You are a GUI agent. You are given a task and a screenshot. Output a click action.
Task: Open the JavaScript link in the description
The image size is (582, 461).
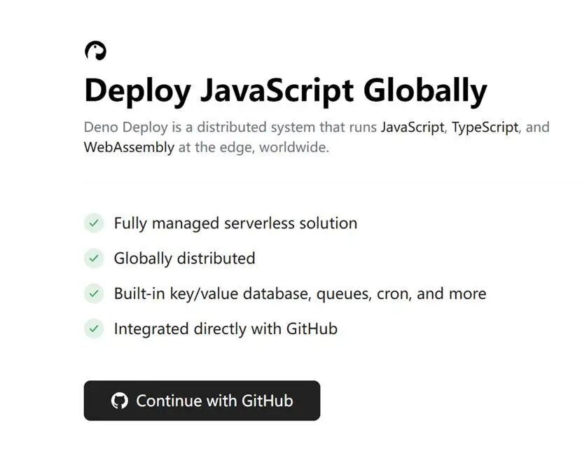point(413,128)
